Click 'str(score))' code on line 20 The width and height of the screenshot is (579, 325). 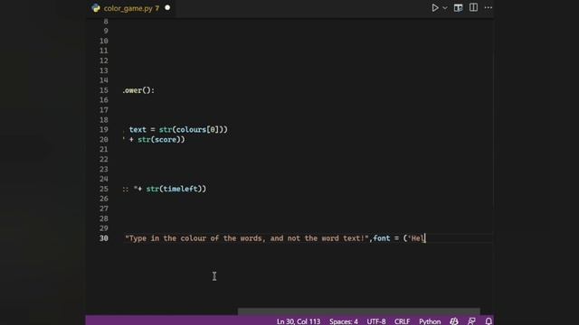[x=161, y=140]
